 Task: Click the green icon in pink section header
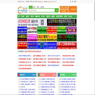[39, 75]
